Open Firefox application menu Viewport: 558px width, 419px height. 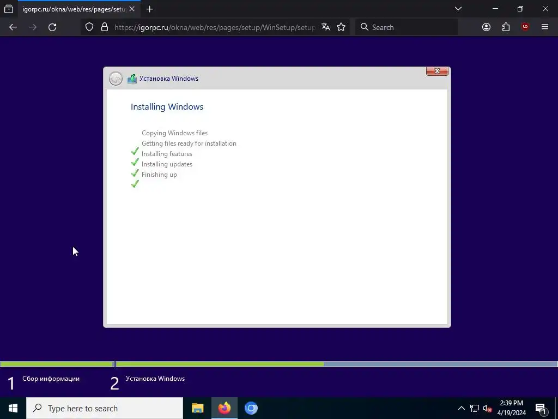(x=545, y=27)
